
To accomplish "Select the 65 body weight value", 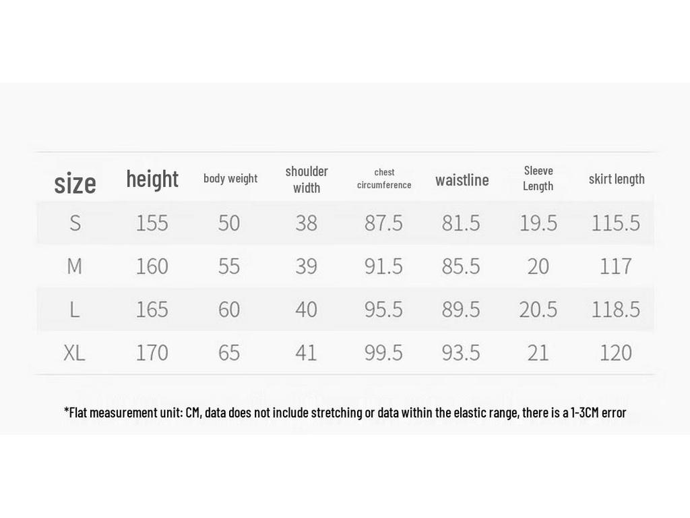I will [x=229, y=352].
